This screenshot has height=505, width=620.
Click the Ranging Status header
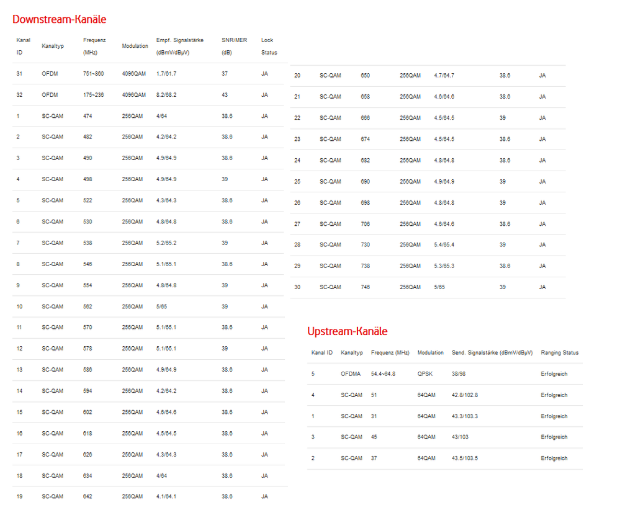point(560,352)
